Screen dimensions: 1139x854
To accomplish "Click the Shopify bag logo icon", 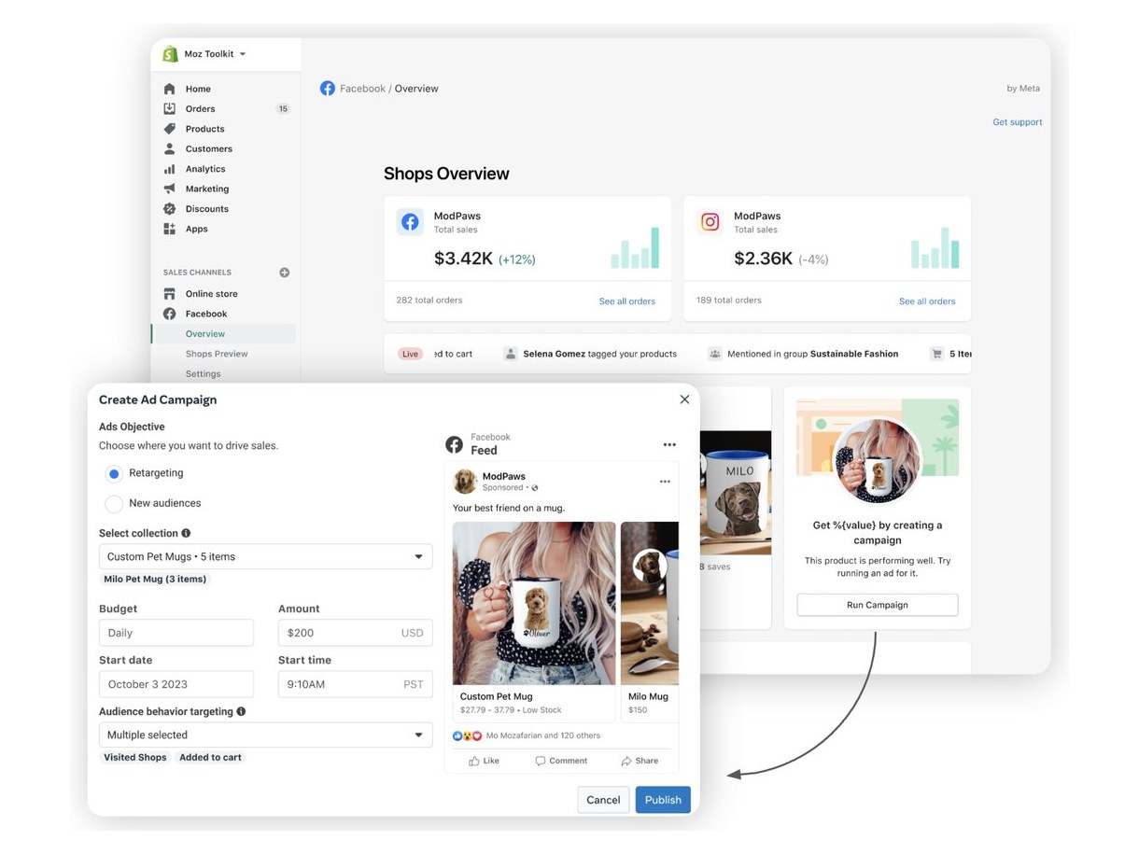I will (x=170, y=54).
